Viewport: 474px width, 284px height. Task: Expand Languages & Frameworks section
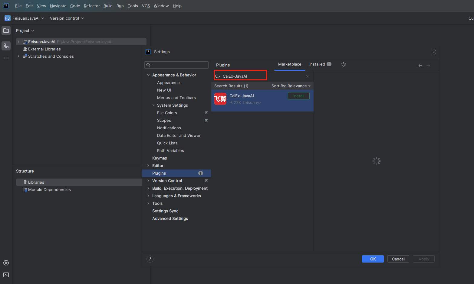[x=148, y=196]
